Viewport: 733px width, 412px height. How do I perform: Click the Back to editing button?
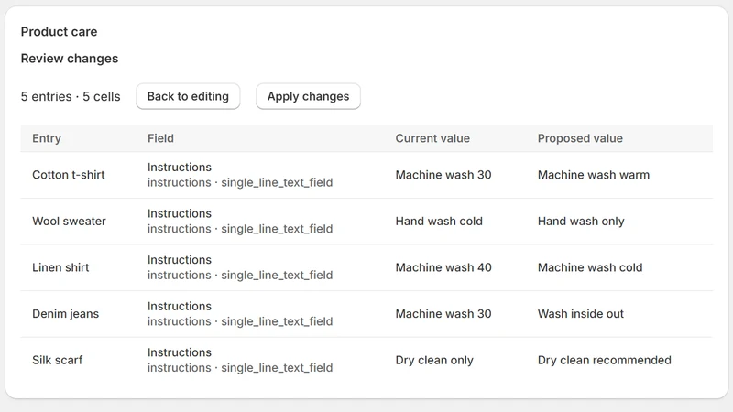click(x=188, y=96)
